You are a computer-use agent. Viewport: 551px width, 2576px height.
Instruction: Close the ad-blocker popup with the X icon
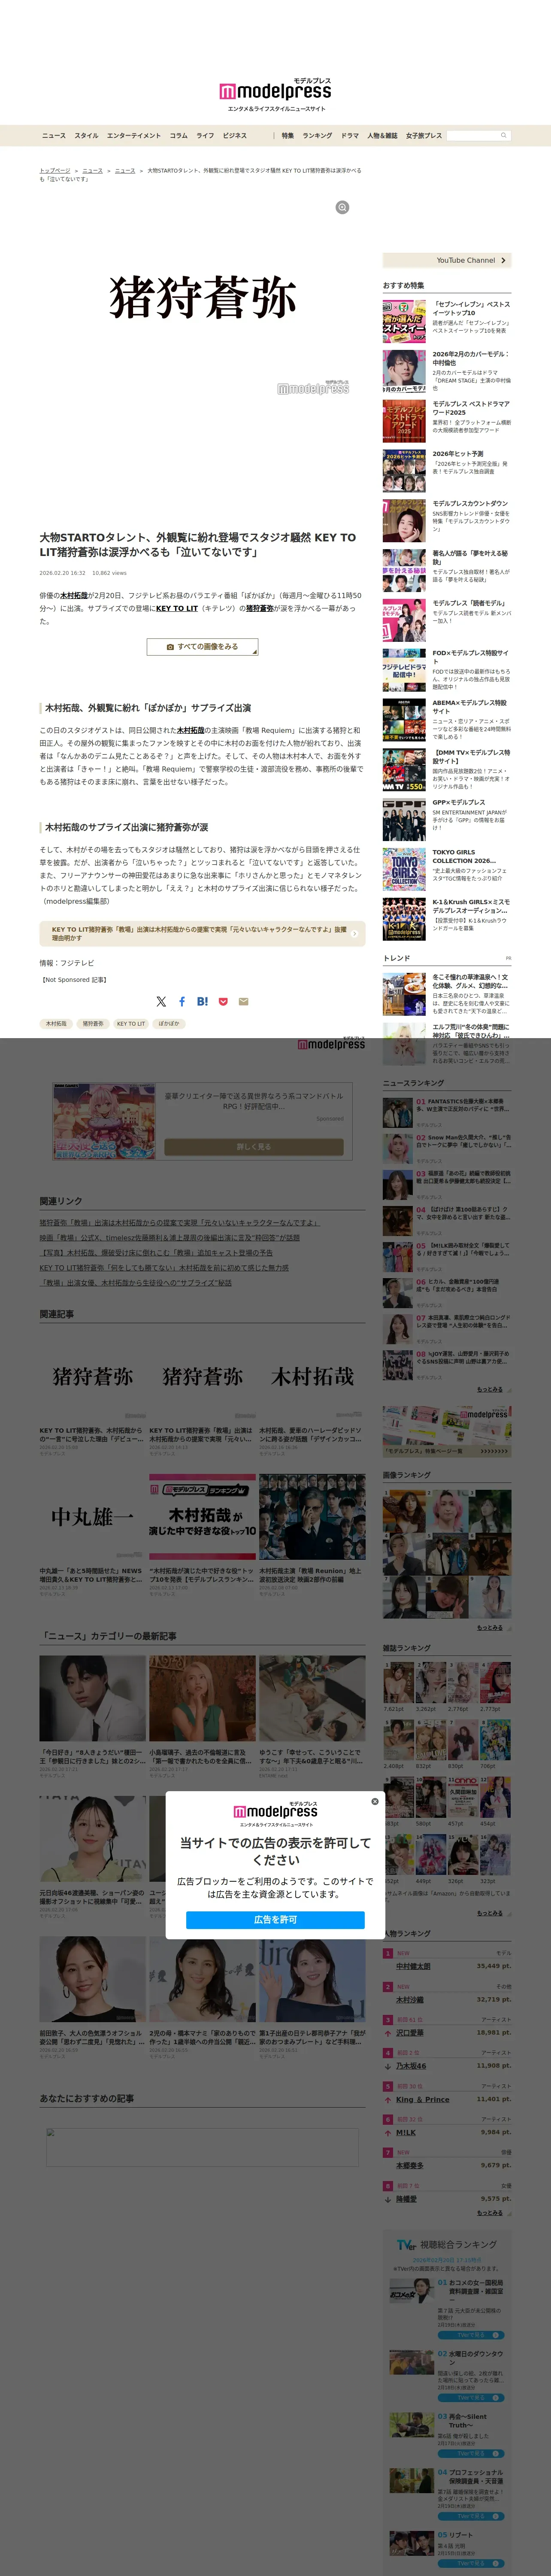click(x=375, y=1801)
